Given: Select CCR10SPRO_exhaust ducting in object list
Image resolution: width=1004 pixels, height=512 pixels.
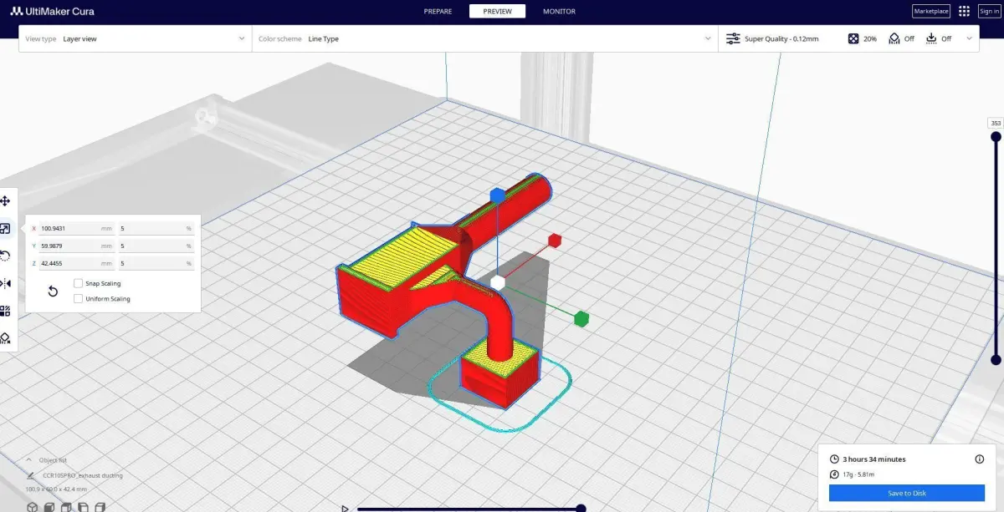Looking at the screenshot, I should coord(83,475).
